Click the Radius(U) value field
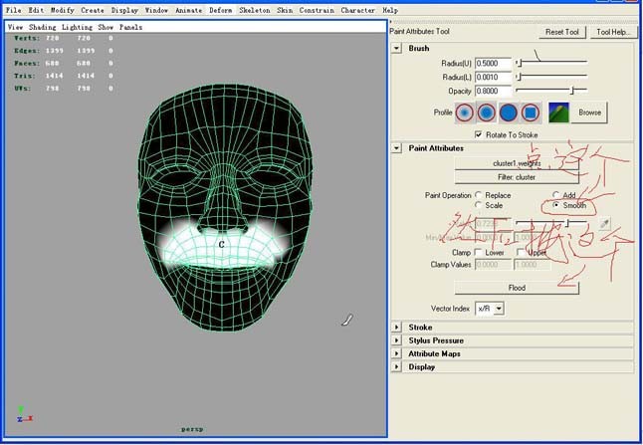The height and width of the screenshot is (445, 643). pos(494,63)
